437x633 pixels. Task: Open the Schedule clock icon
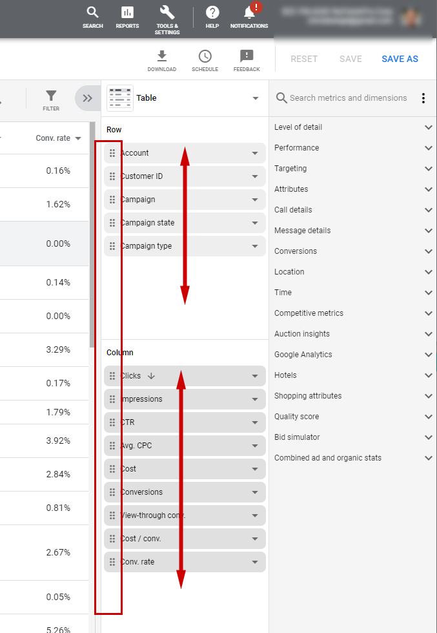pyautogui.click(x=205, y=56)
